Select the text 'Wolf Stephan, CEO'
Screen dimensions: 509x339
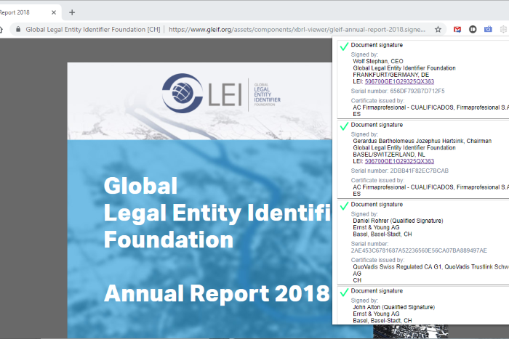378,61
